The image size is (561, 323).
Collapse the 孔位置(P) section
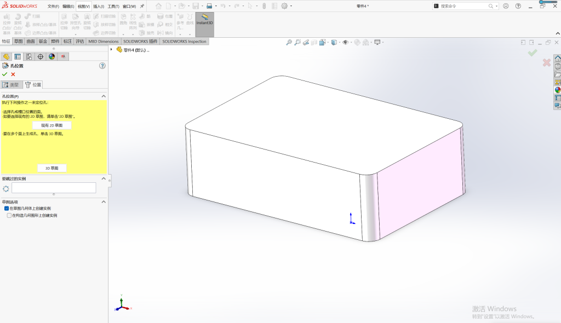pyautogui.click(x=104, y=96)
